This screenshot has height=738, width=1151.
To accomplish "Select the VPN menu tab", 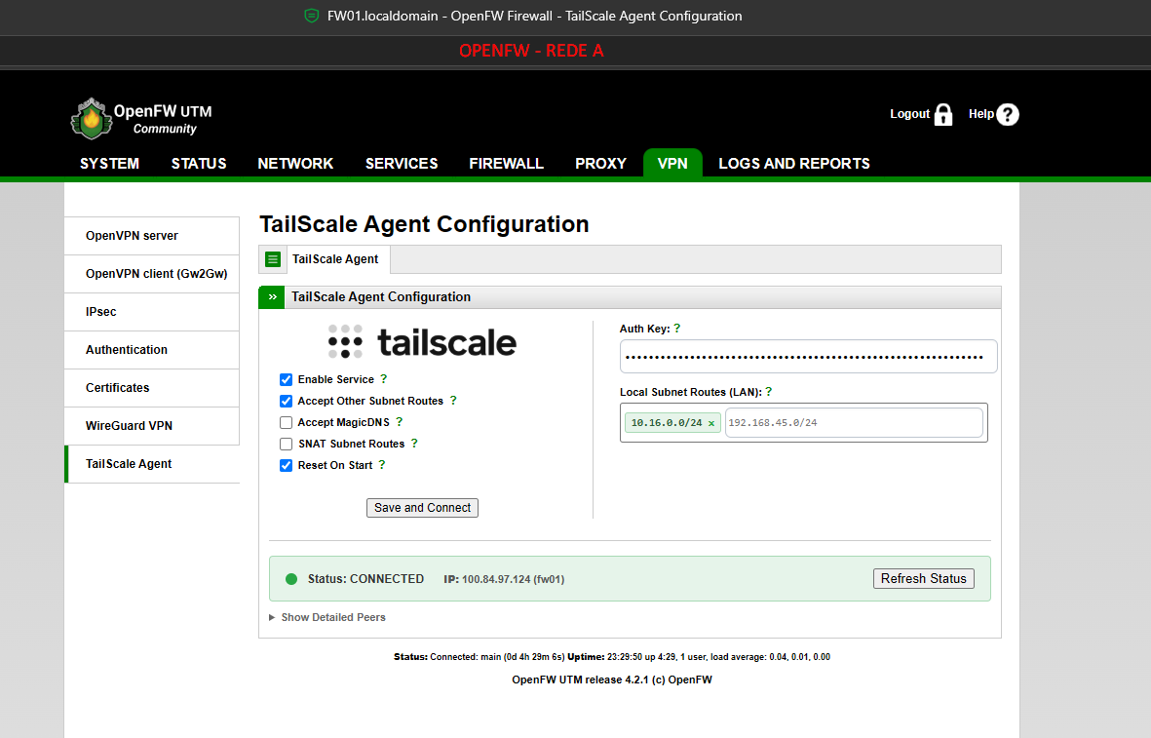I will click(672, 163).
